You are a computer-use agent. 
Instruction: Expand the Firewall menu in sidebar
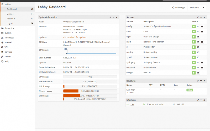[8, 42]
